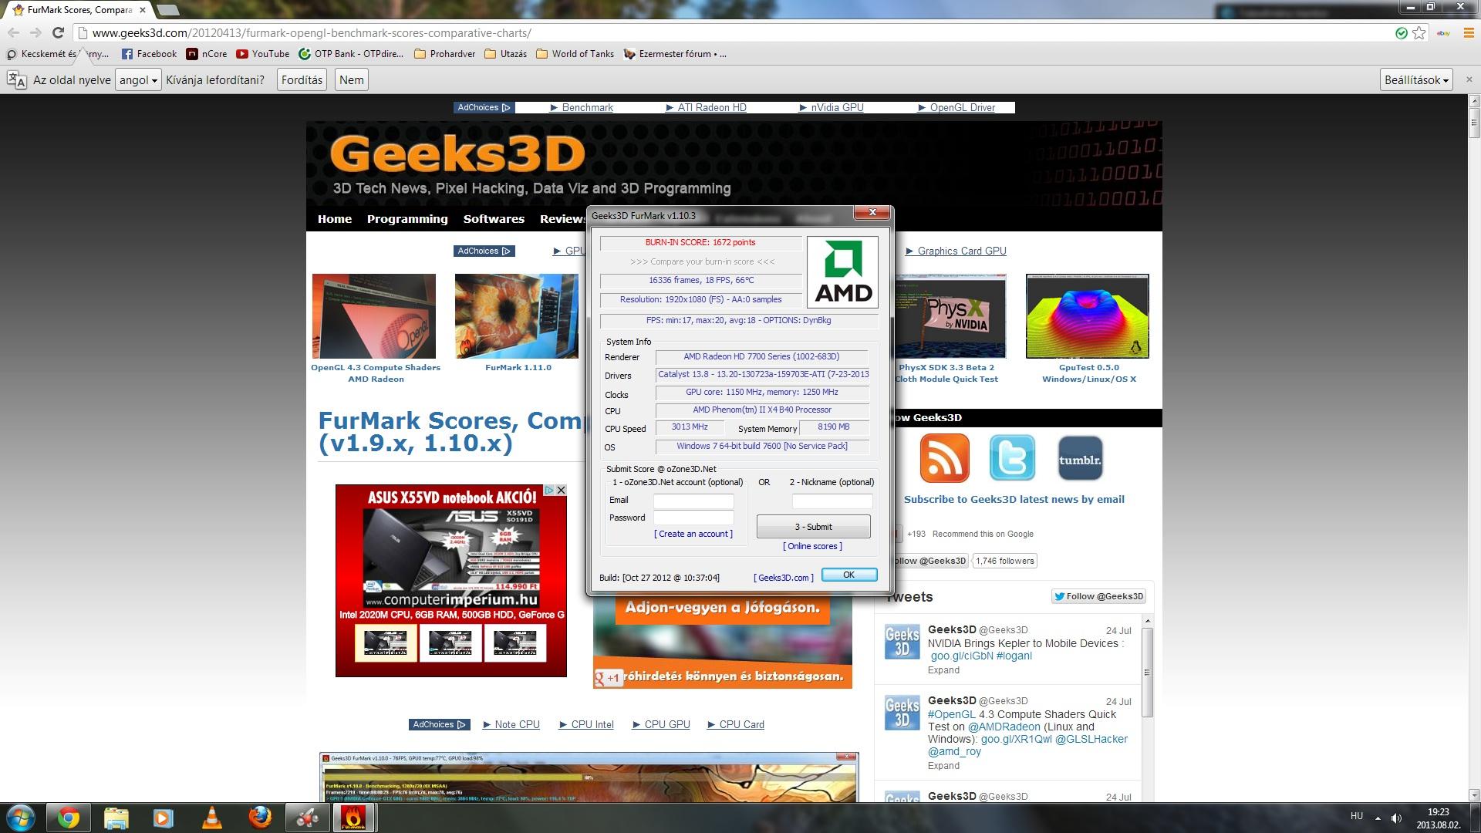This screenshot has height=833, width=1481.
Task: Click the Password input field
Action: (x=693, y=518)
